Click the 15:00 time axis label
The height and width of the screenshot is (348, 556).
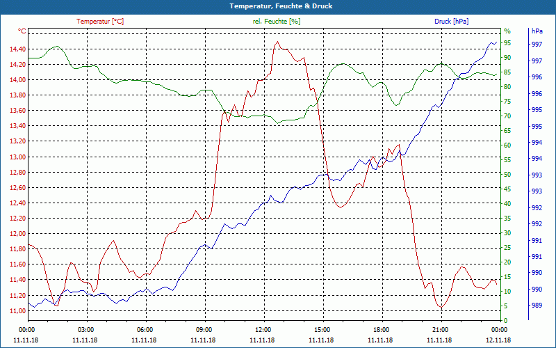tap(322, 329)
